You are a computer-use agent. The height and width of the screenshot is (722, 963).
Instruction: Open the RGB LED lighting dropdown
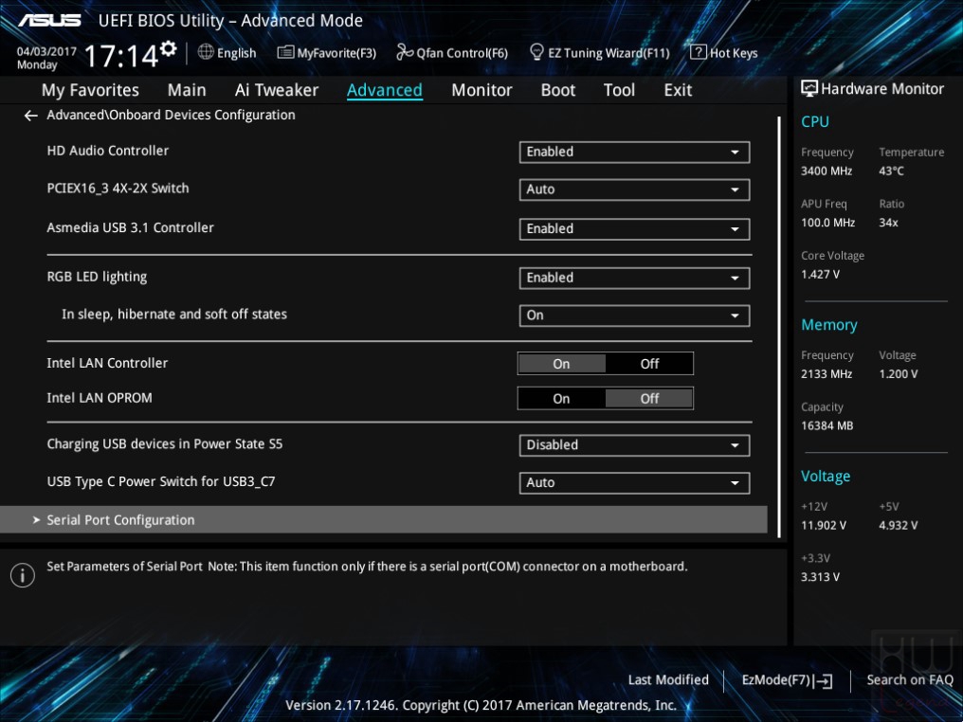coord(634,279)
